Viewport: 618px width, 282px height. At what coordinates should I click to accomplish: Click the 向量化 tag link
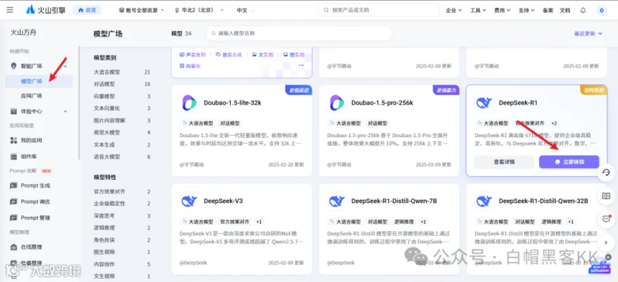click(x=190, y=66)
